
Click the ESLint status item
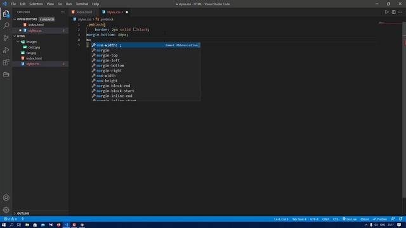point(364,219)
